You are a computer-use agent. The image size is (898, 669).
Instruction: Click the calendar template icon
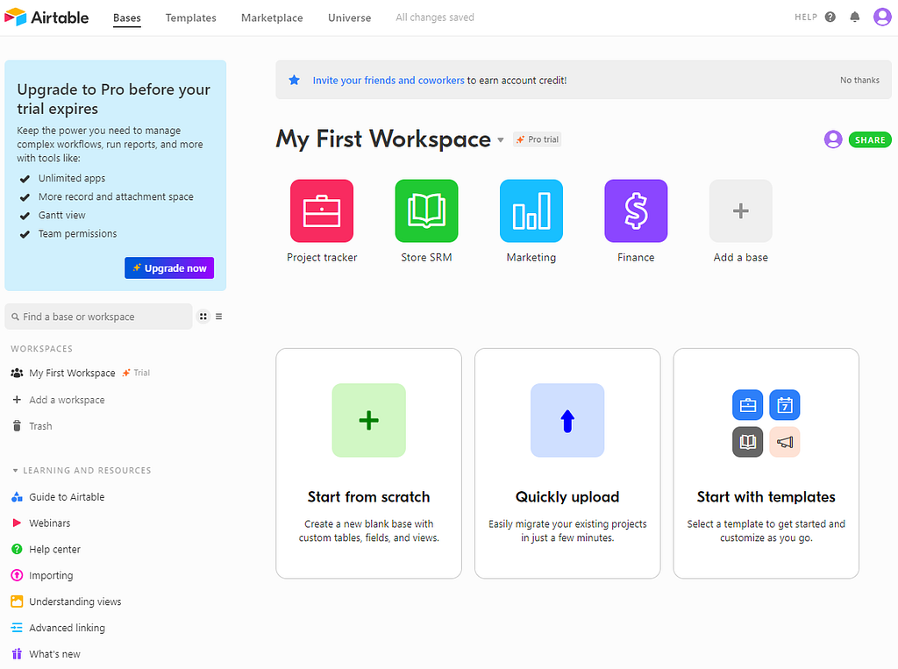pyautogui.click(x=785, y=405)
